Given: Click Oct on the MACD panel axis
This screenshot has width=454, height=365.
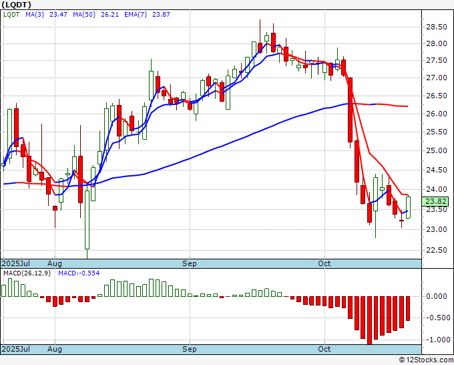Looking at the screenshot, I should 324,349.
